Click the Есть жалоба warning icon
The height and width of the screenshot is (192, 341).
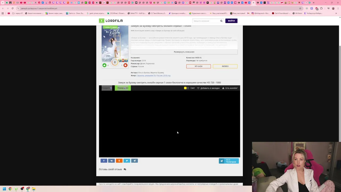(x=223, y=88)
